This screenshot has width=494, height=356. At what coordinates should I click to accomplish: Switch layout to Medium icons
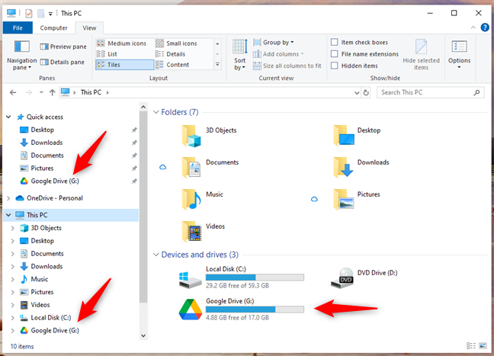coord(121,43)
